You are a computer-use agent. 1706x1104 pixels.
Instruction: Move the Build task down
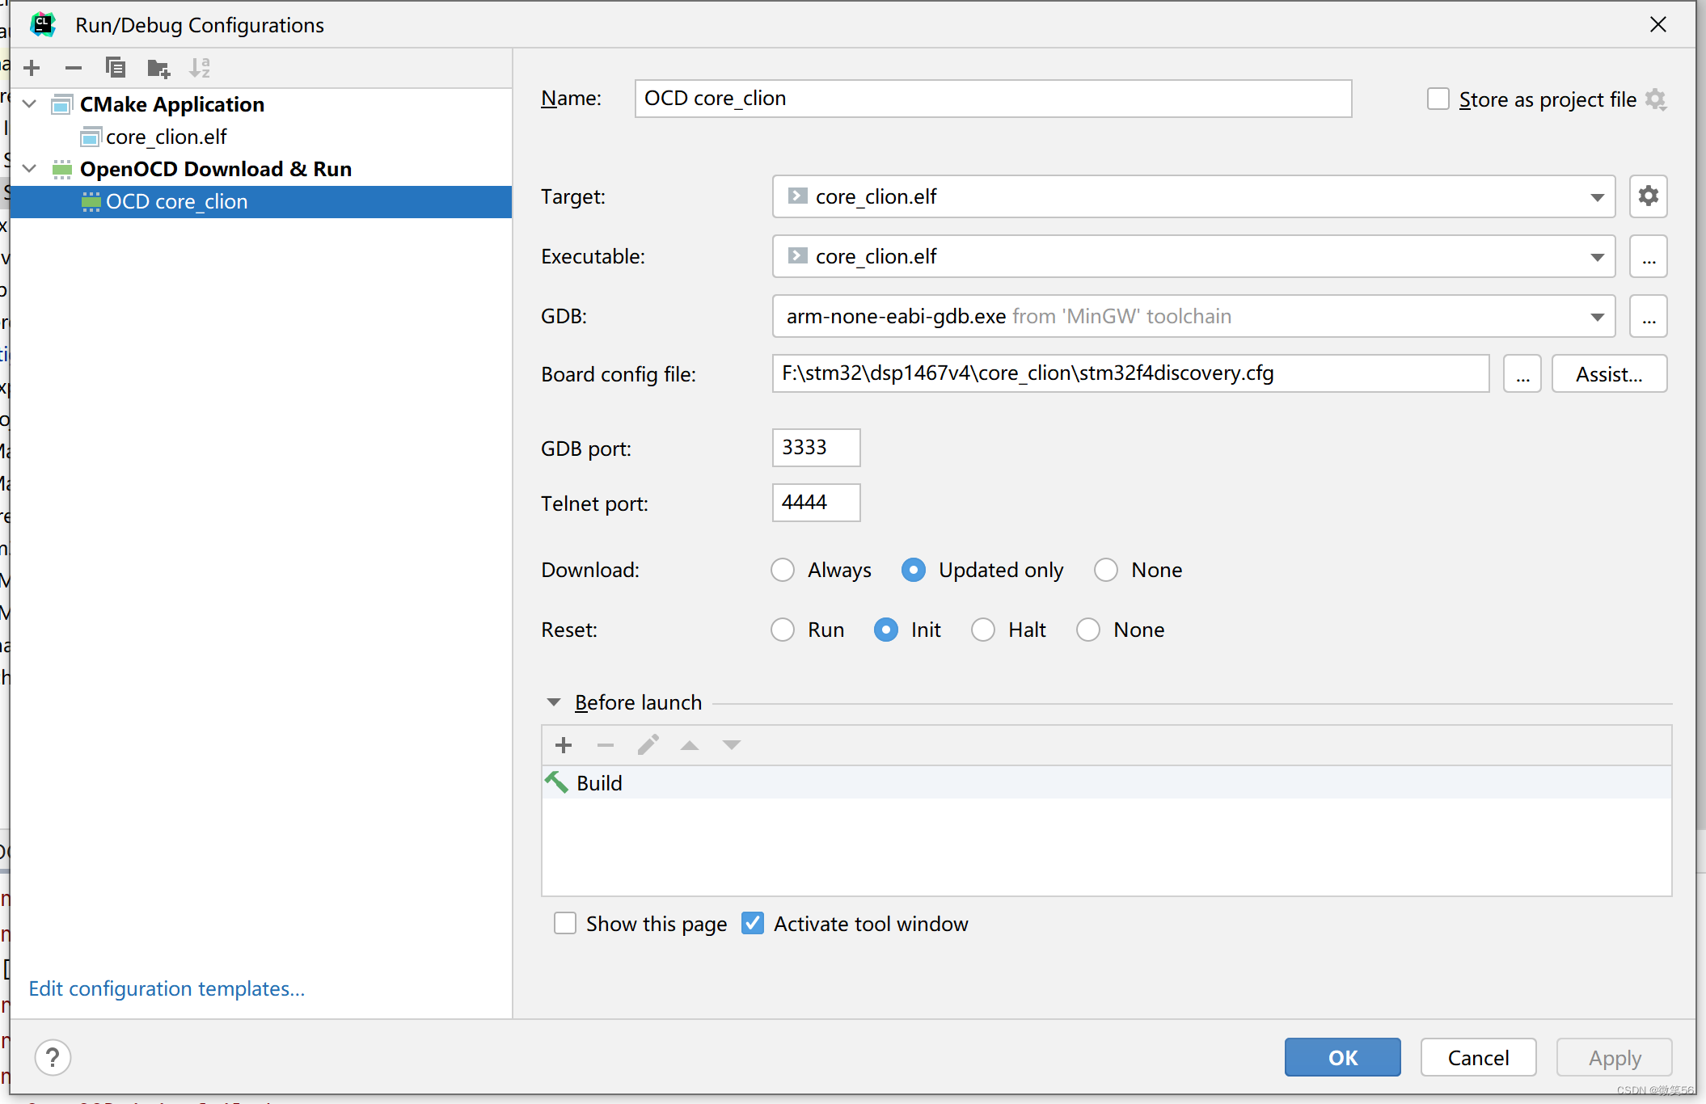pos(731,744)
